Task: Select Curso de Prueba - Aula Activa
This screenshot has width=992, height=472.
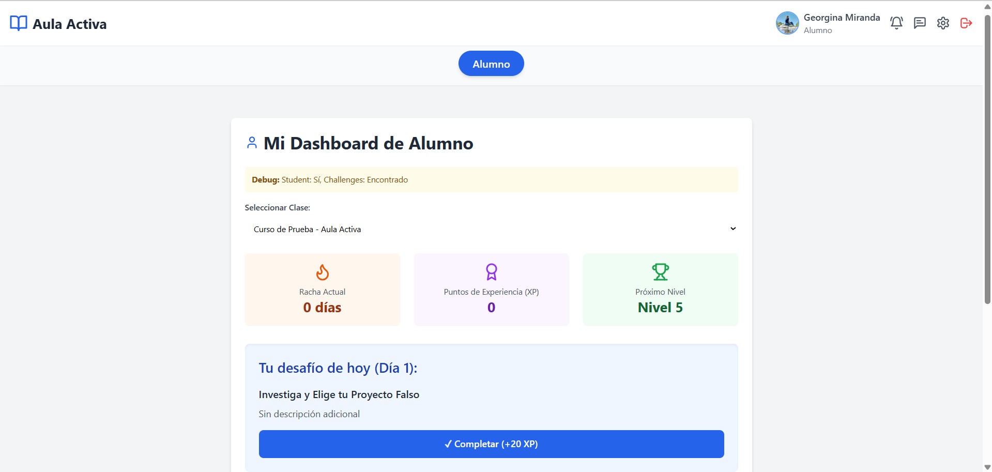Action: 307,229
